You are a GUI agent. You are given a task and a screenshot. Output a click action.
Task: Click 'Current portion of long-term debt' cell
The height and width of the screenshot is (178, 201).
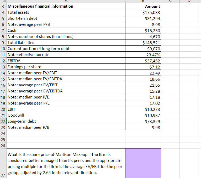point(66,48)
